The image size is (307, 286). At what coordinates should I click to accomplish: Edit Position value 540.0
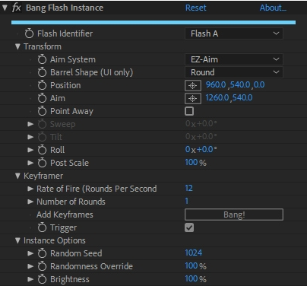point(240,84)
